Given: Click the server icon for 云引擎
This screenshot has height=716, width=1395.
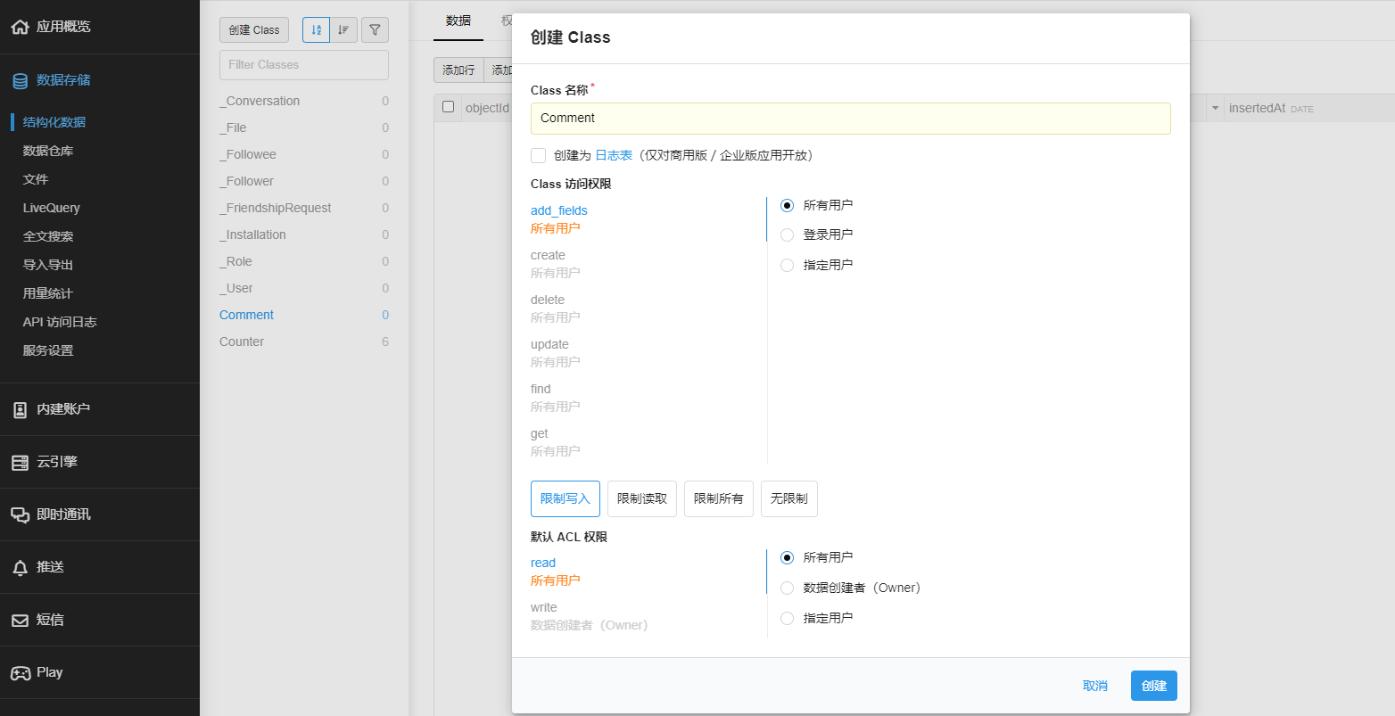Looking at the screenshot, I should pos(20,462).
